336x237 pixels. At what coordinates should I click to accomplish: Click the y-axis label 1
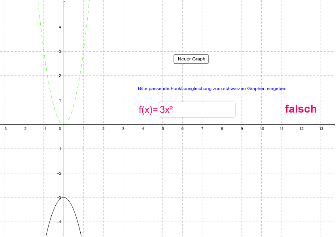click(60, 100)
